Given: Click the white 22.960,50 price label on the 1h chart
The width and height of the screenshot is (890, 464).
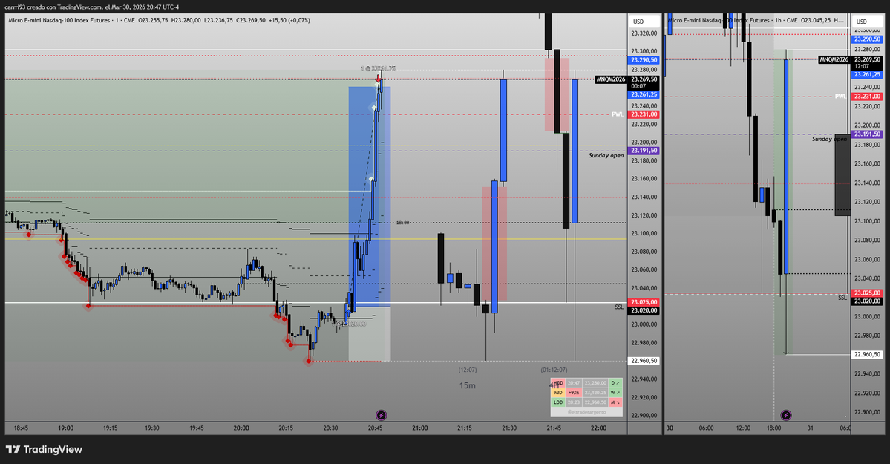Looking at the screenshot, I should tap(867, 354).
